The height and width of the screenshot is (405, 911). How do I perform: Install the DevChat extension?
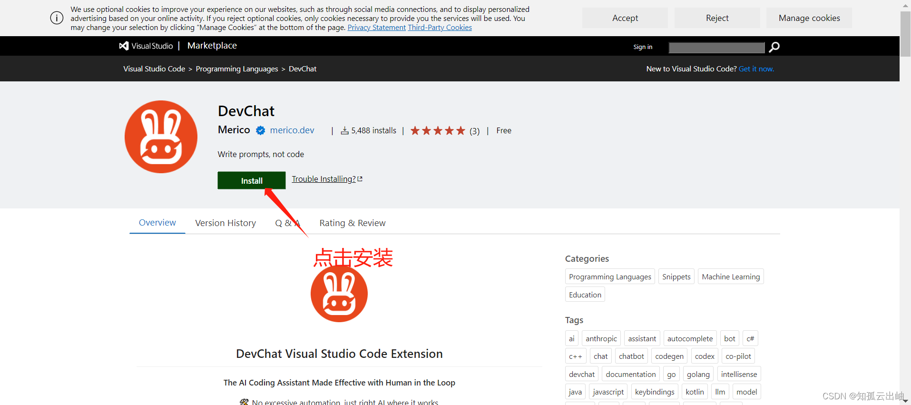[252, 180]
